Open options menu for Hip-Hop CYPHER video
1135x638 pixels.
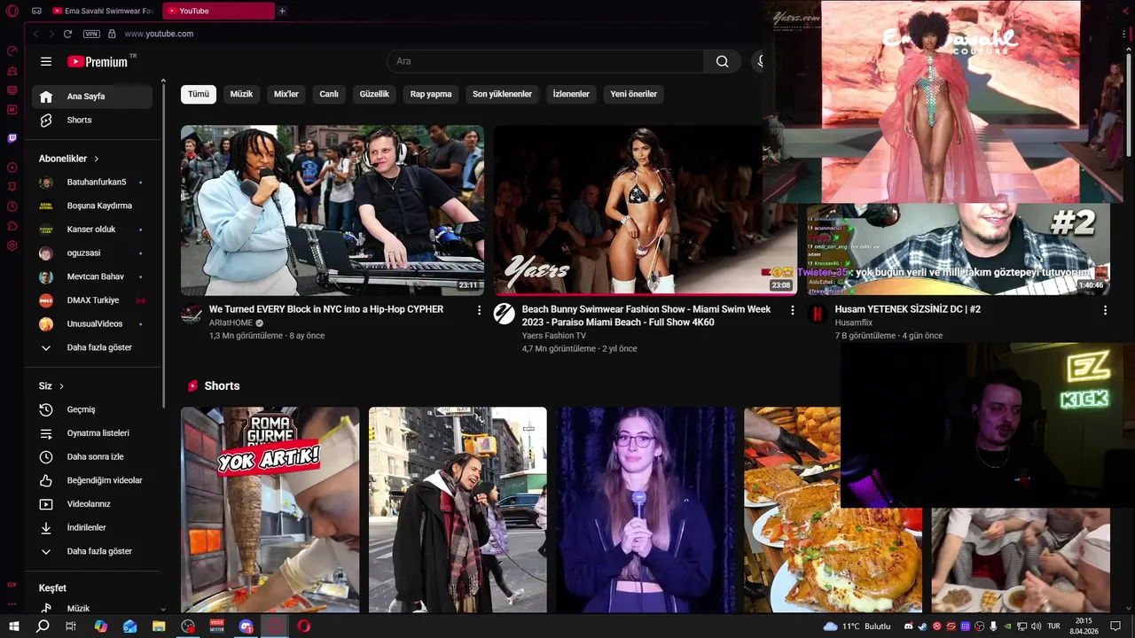tap(479, 310)
